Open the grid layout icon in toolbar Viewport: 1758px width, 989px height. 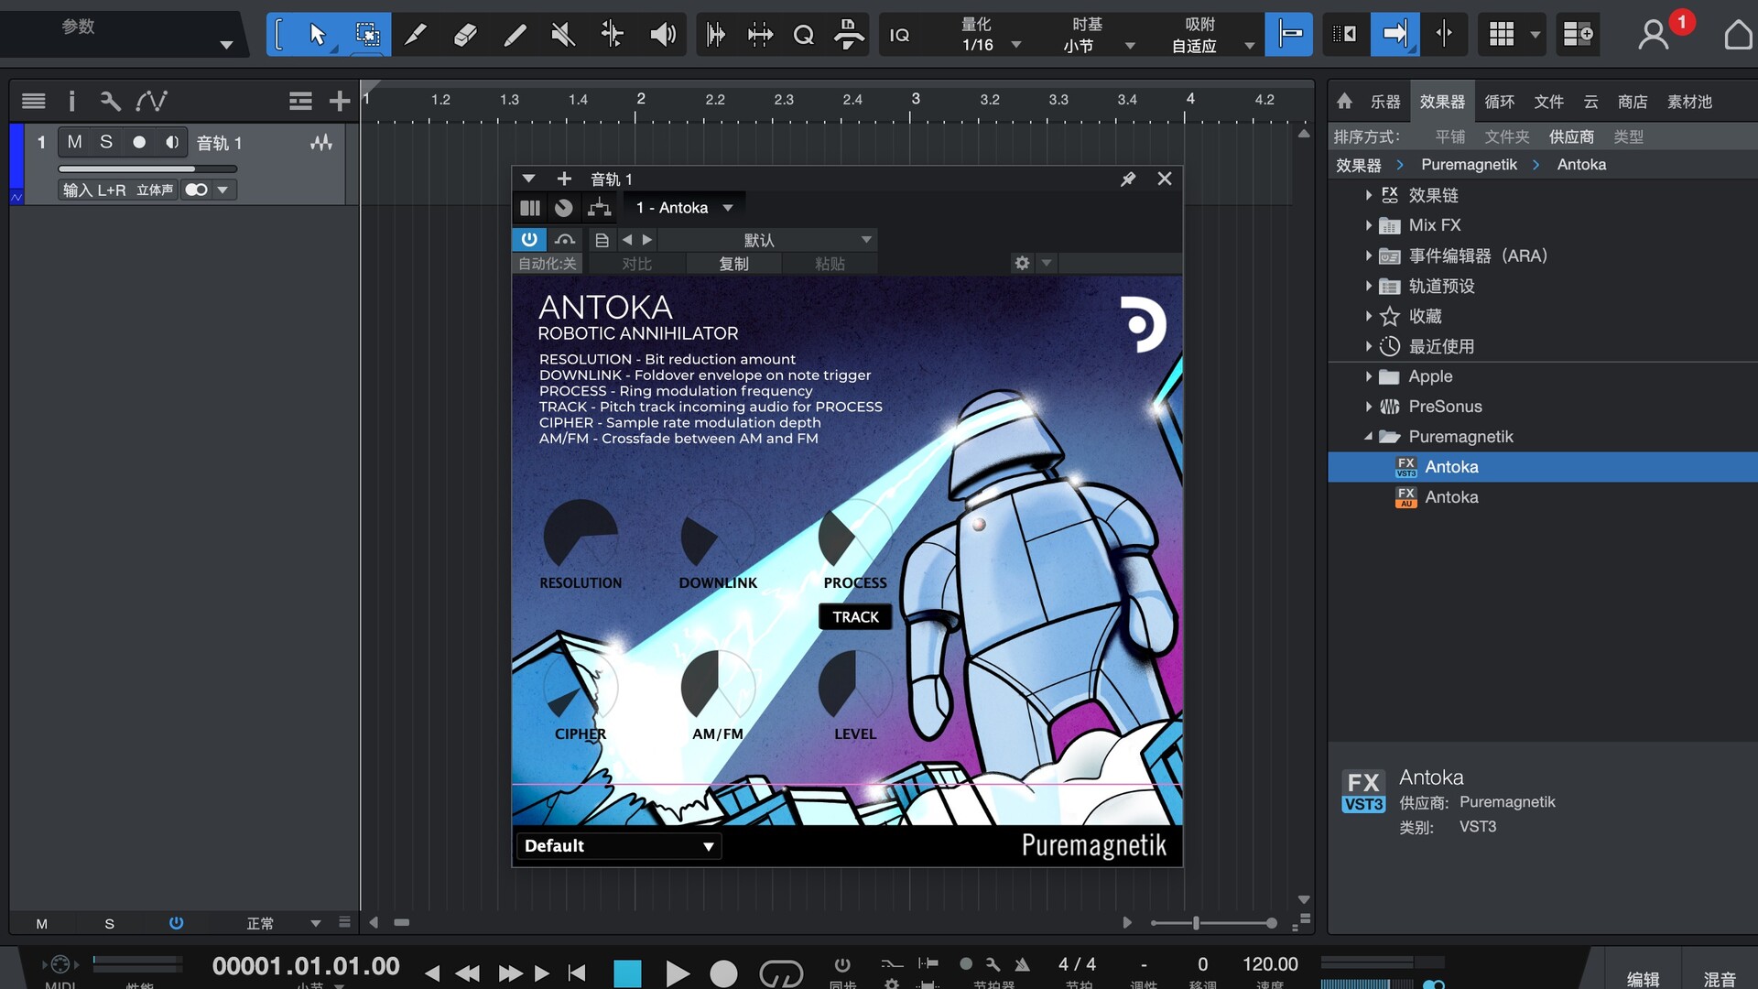[x=1502, y=35]
